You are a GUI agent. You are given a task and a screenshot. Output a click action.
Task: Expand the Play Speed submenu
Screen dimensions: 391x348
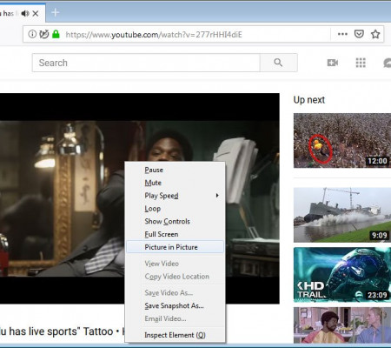[x=176, y=196]
